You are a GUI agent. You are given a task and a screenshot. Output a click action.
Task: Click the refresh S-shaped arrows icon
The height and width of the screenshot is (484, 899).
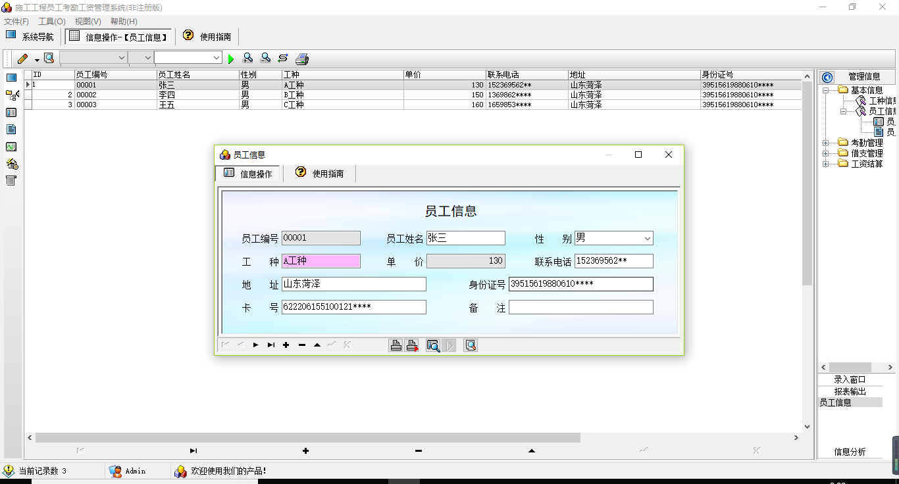click(283, 59)
